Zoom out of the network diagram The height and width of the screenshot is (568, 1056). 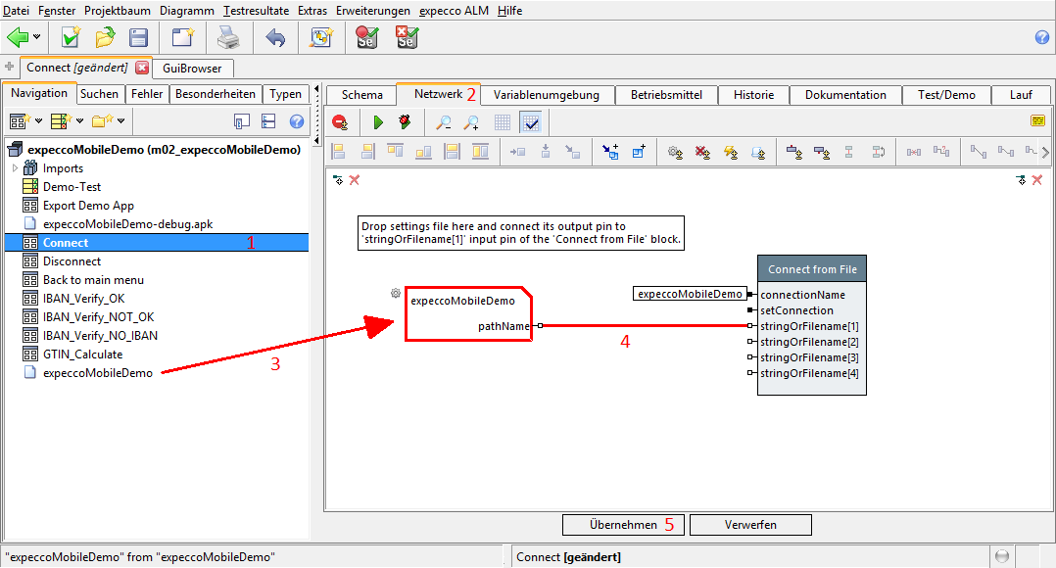point(444,122)
